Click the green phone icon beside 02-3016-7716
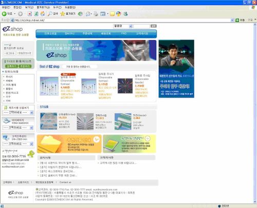The width and height of the screenshot is (257, 208). click(31, 154)
